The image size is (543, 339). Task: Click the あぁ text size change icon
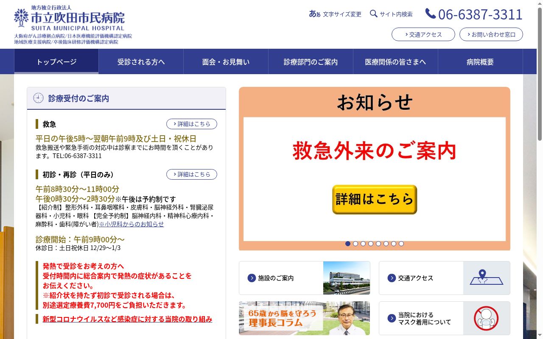(x=315, y=14)
